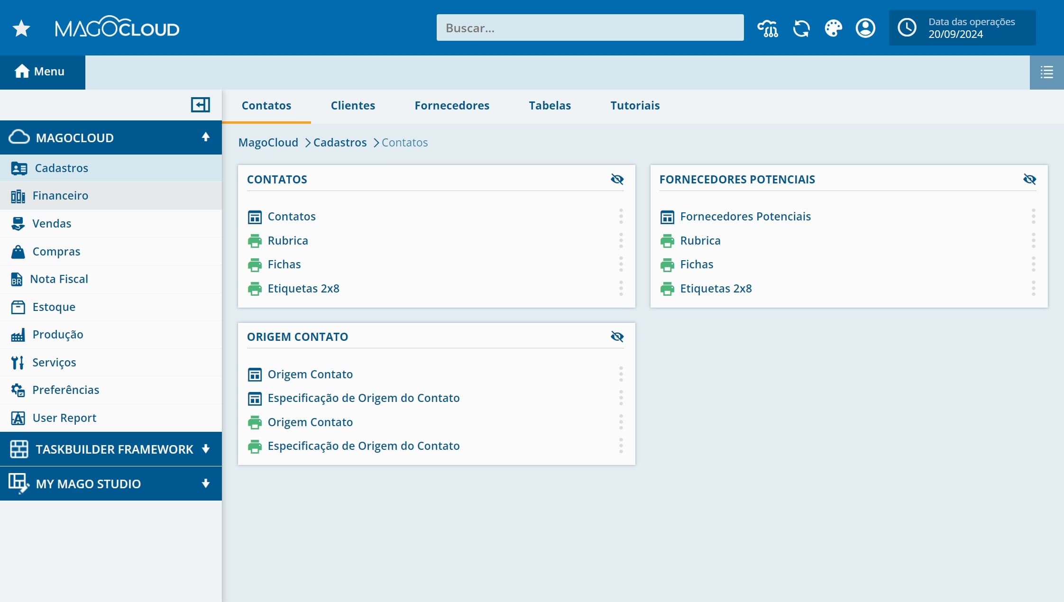Click the Financeiro sidebar icon
This screenshot has width=1064, height=602.
coord(18,196)
